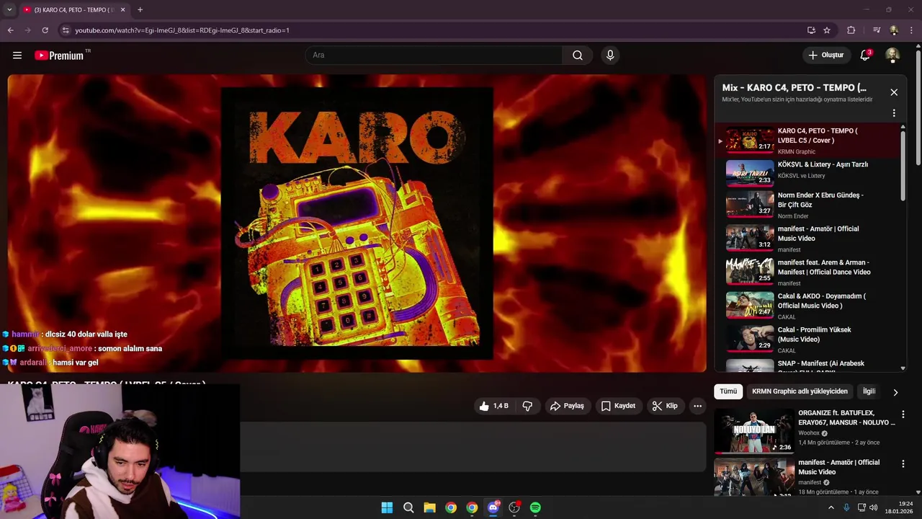Select the KRMN Graphic adlı yükleyiciden chip
The height and width of the screenshot is (519, 922).
pos(800,391)
